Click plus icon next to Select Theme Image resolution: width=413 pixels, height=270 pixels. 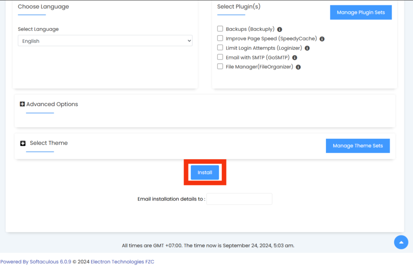click(23, 143)
